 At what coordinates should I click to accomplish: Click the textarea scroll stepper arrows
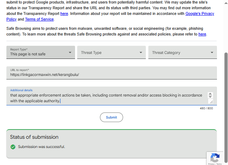(x=210, y=95)
